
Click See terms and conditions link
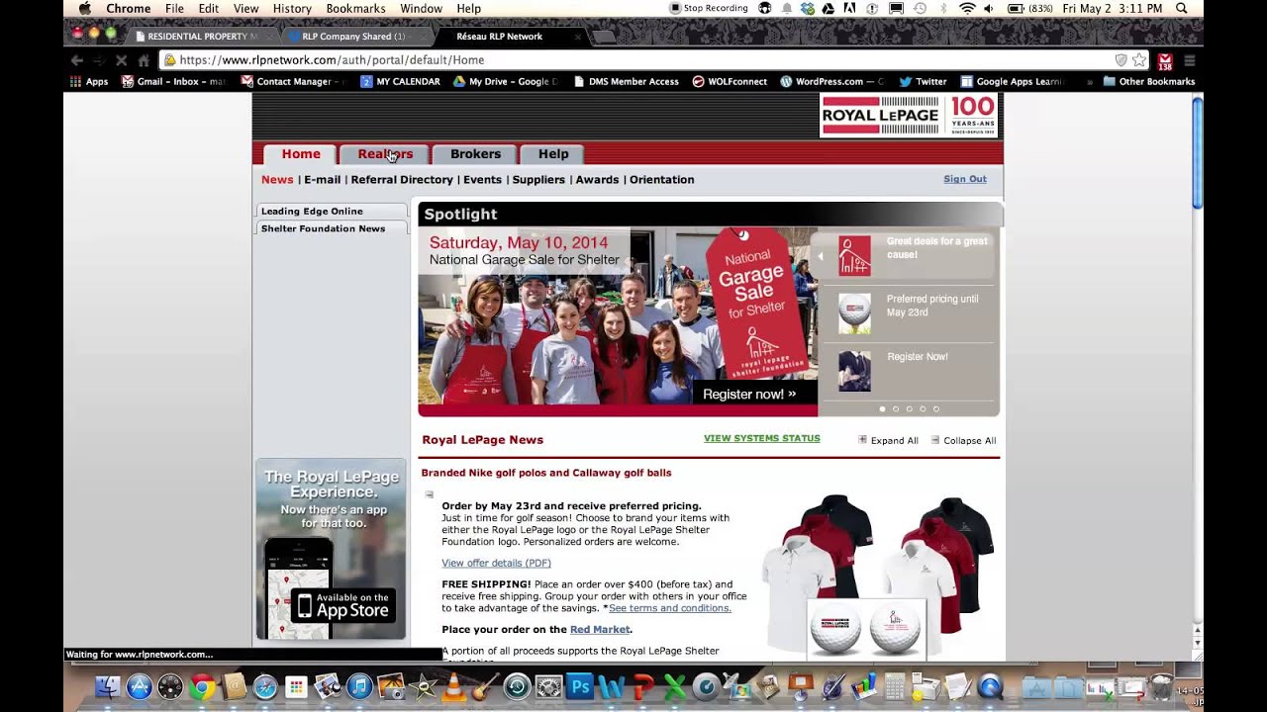[x=670, y=608]
